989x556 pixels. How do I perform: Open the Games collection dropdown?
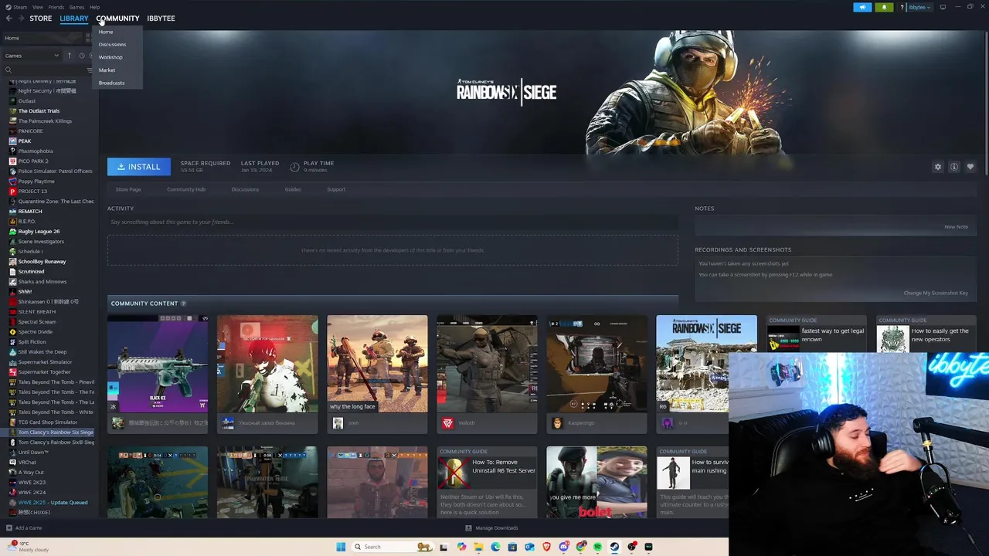(32, 56)
